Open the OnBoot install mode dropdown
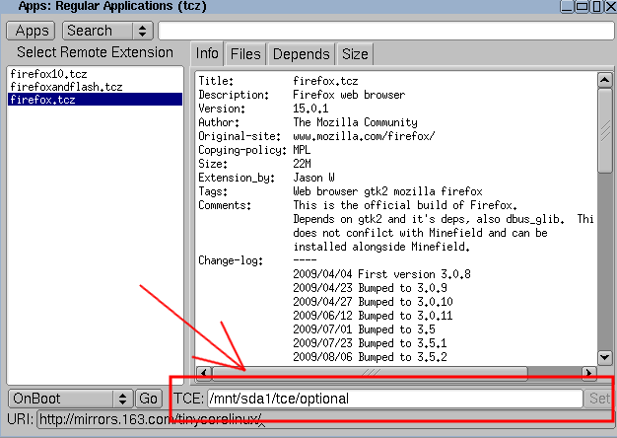 (71, 399)
